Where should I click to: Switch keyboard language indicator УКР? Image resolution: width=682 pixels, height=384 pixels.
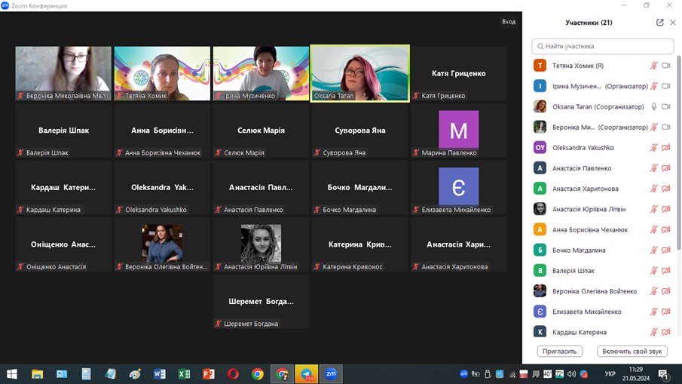pyautogui.click(x=610, y=373)
